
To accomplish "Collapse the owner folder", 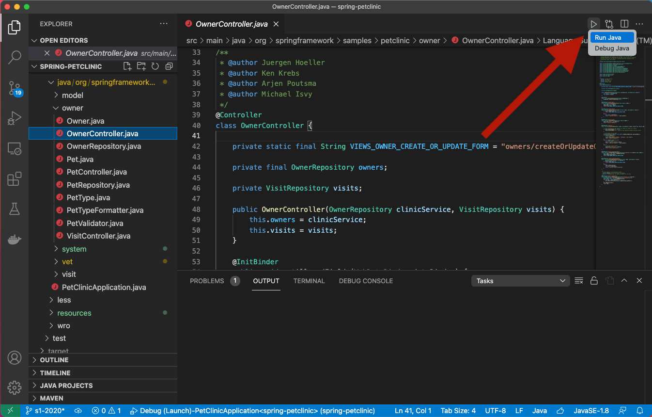I will point(73,108).
